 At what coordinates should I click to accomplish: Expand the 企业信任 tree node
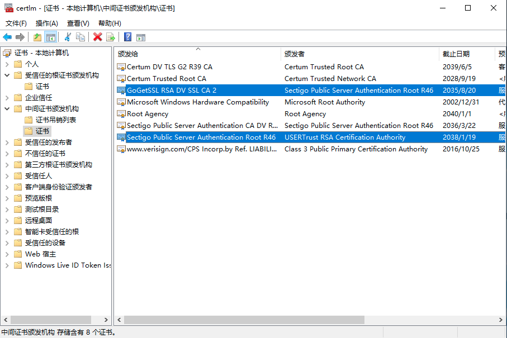[x=7, y=98]
